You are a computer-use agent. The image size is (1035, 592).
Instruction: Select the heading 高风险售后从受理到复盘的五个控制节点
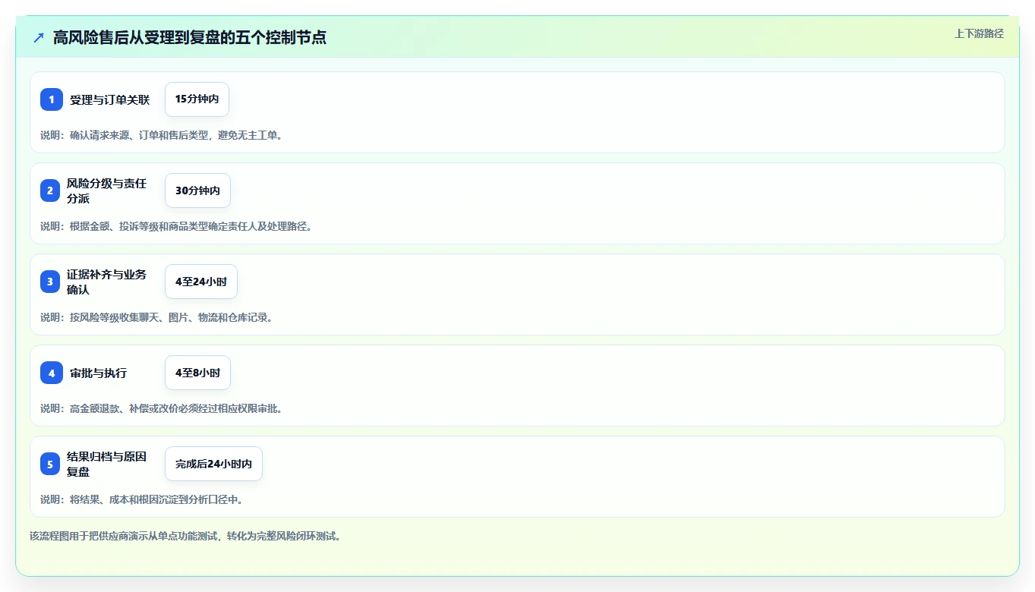point(190,37)
